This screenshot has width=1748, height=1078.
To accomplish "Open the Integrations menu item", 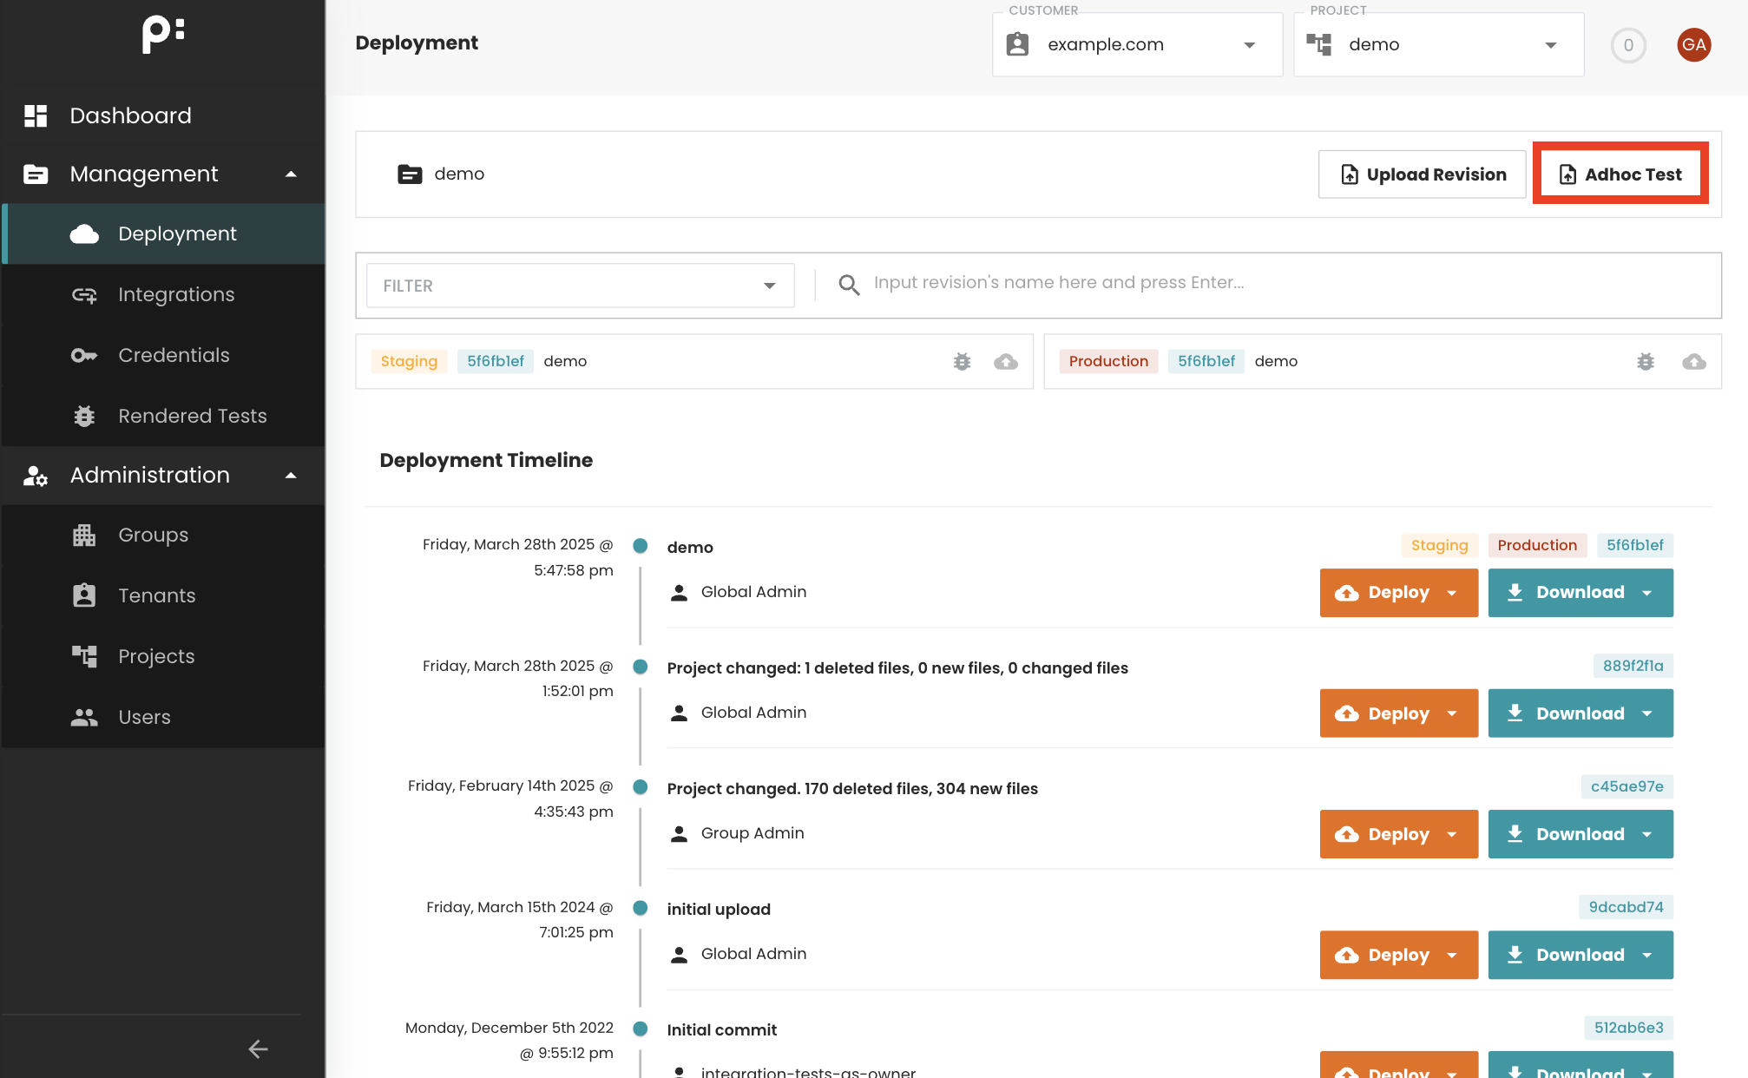I will pos(176,295).
